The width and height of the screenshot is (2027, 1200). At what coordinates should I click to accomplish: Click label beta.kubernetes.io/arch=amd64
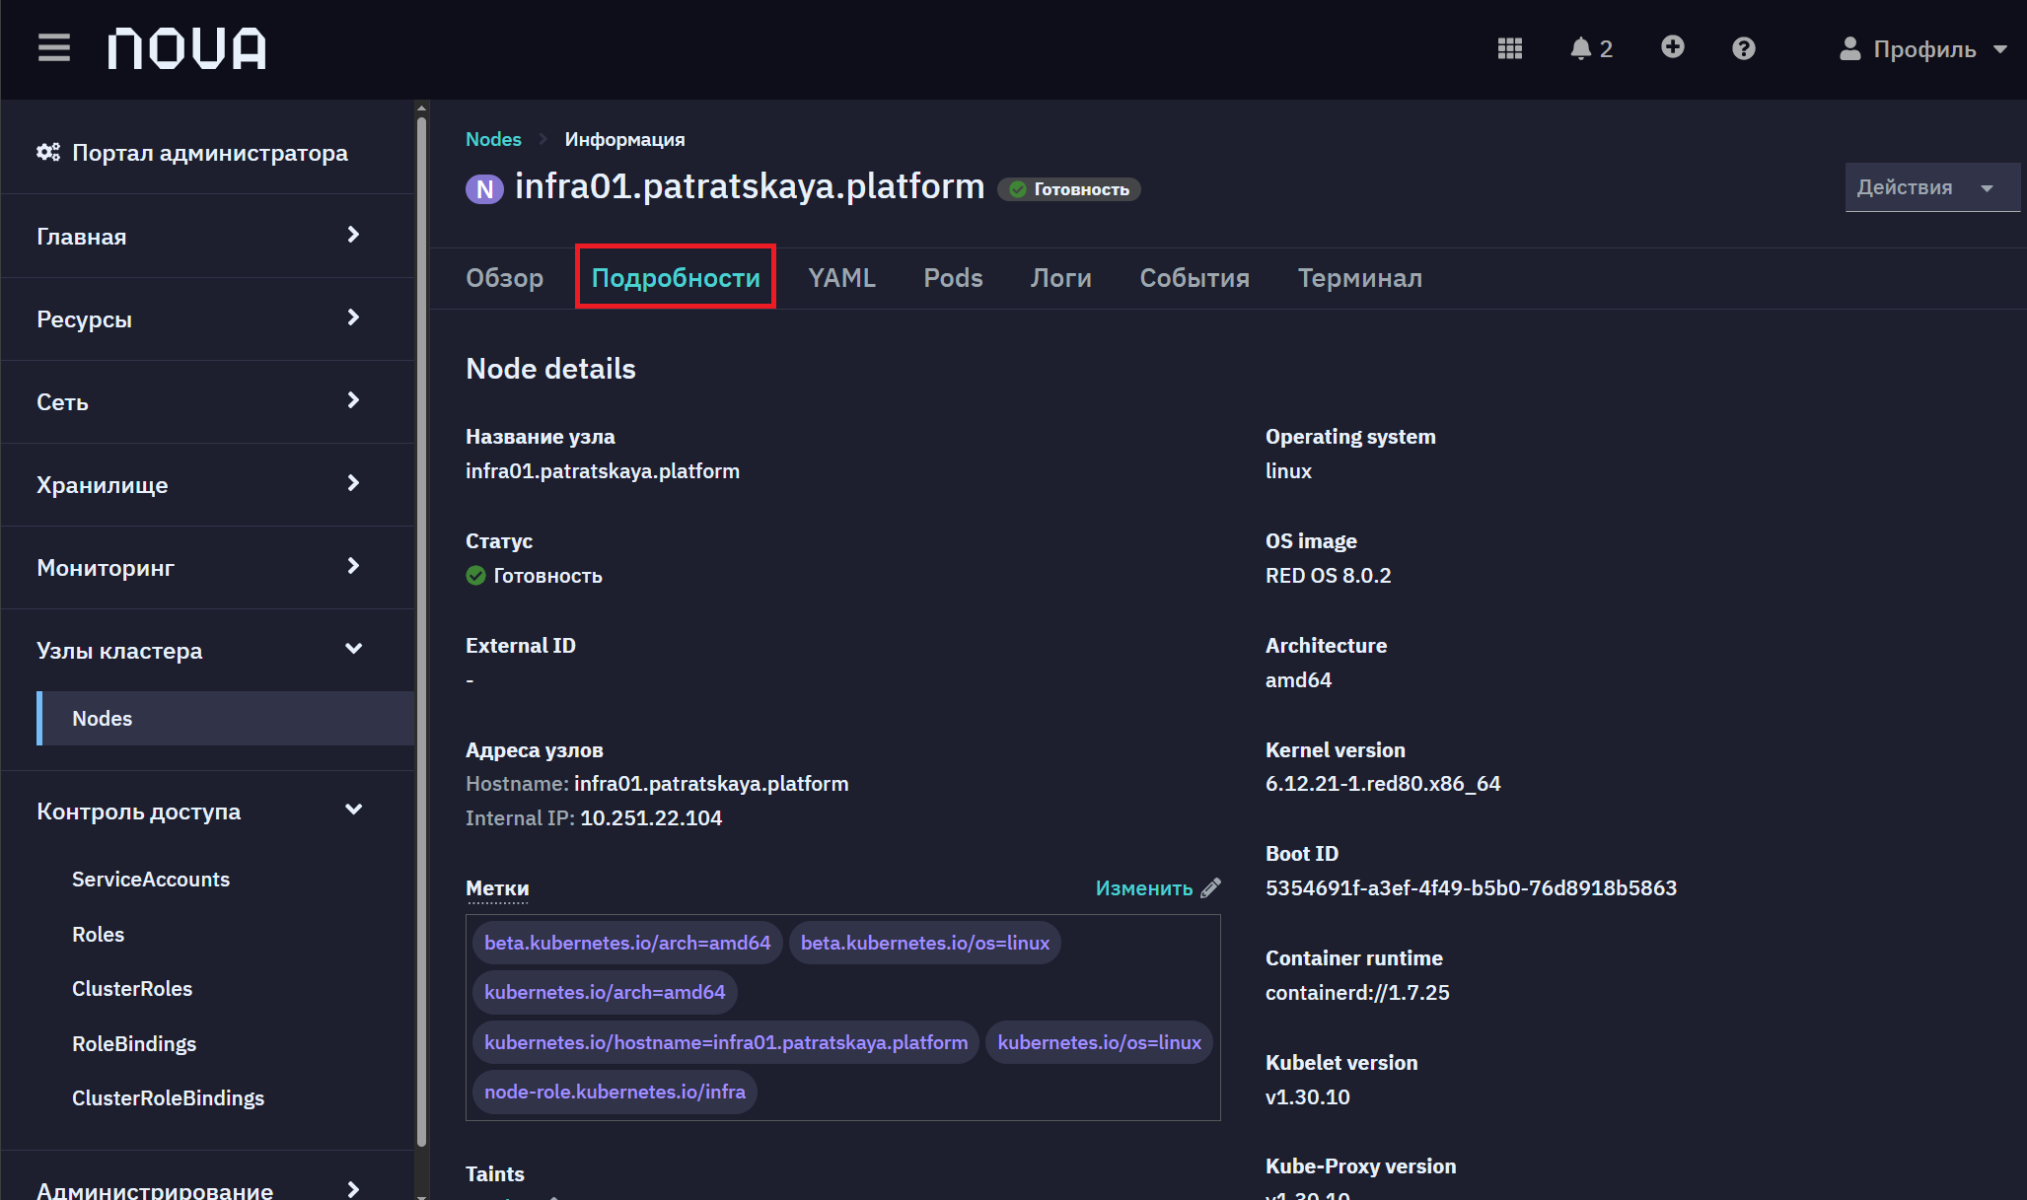(627, 943)
